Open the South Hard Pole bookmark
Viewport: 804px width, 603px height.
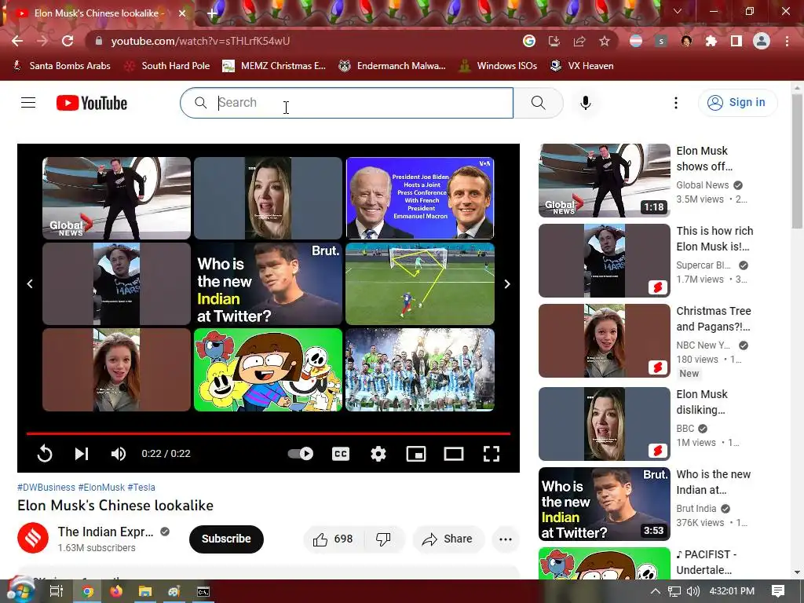(x=168, y=66)
